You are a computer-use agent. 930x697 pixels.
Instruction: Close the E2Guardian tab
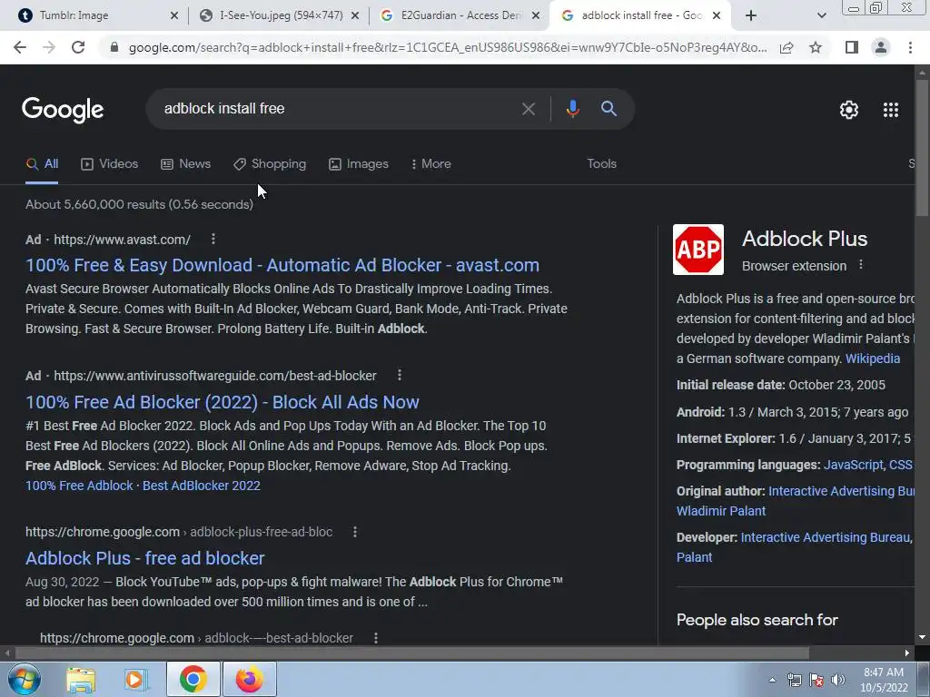click(x=536, y=15)
